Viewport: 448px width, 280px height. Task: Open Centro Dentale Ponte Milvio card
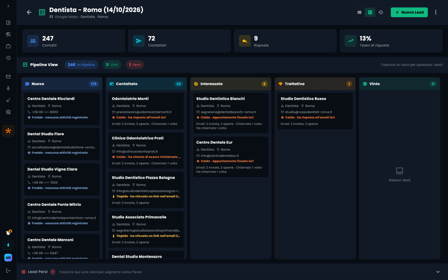click(x=62, y=214)
